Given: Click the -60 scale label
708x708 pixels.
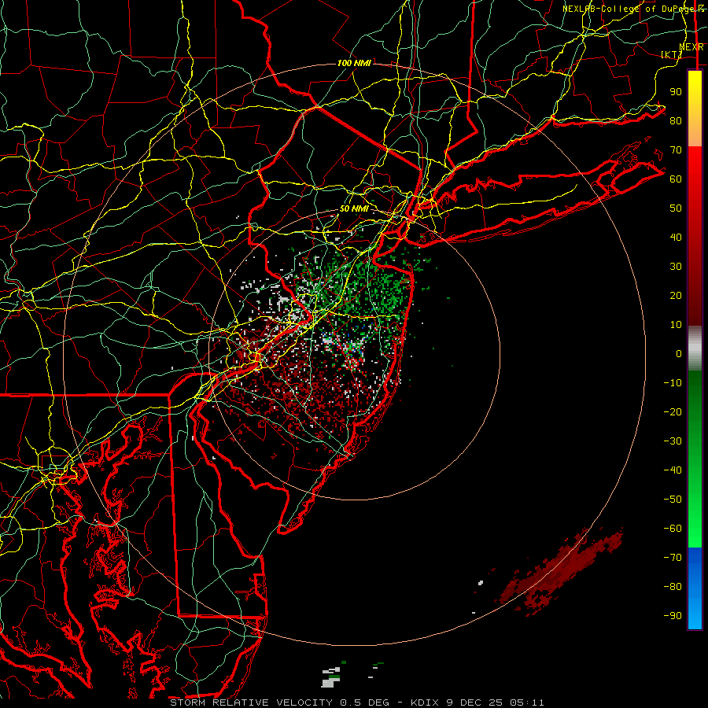Looking at the screenshot, I should 673,529.
